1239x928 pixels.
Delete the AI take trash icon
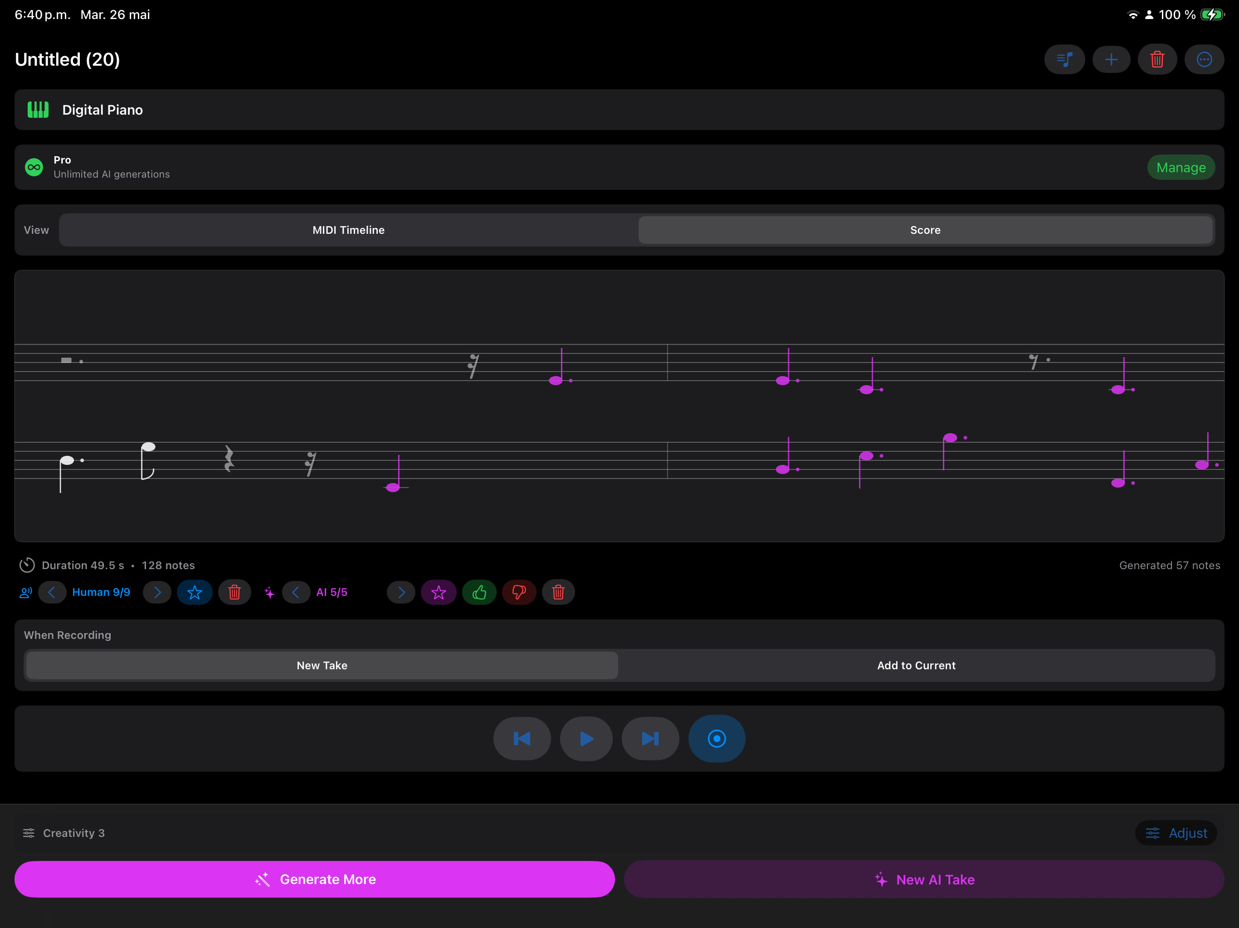558,592
